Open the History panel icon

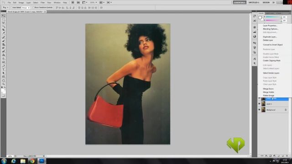pyautogui.click(x=255, y=16)
